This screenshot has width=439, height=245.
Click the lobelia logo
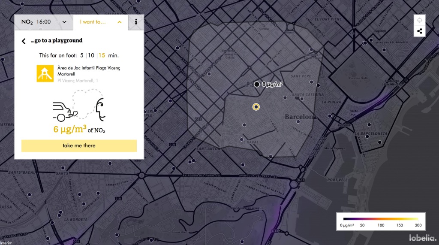(x=423, y=238)
